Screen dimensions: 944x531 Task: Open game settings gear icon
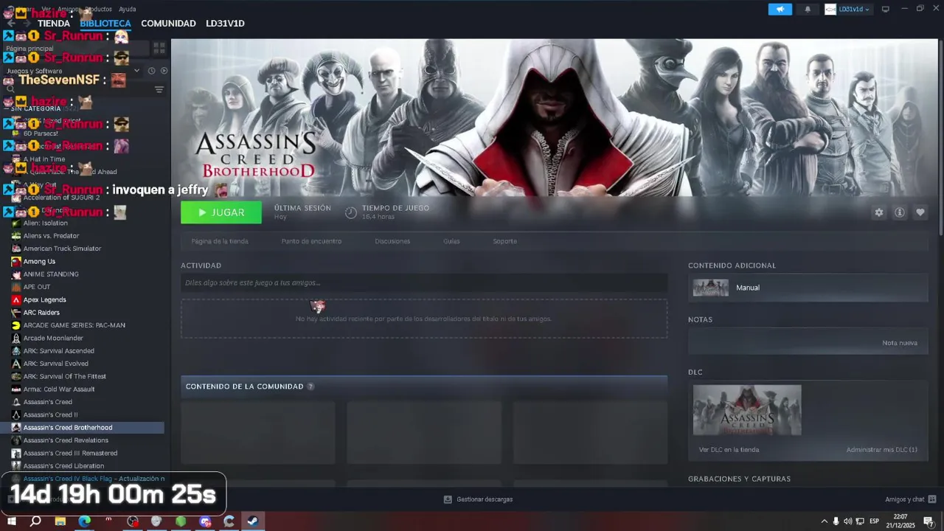[x=878, y=212]
